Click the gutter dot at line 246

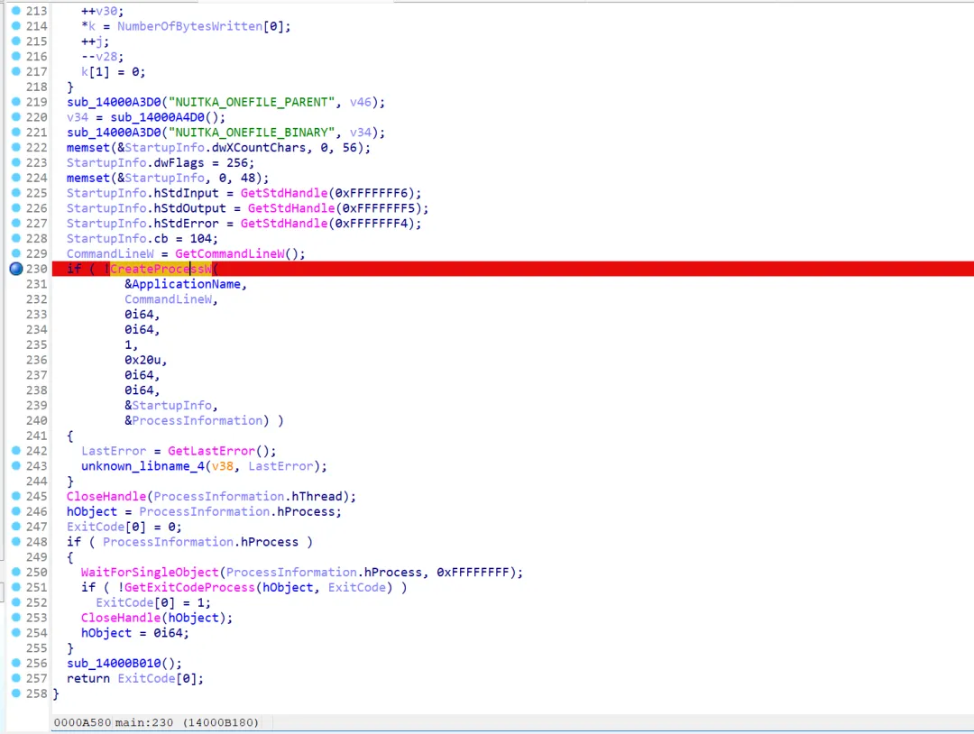click(15, 511)
